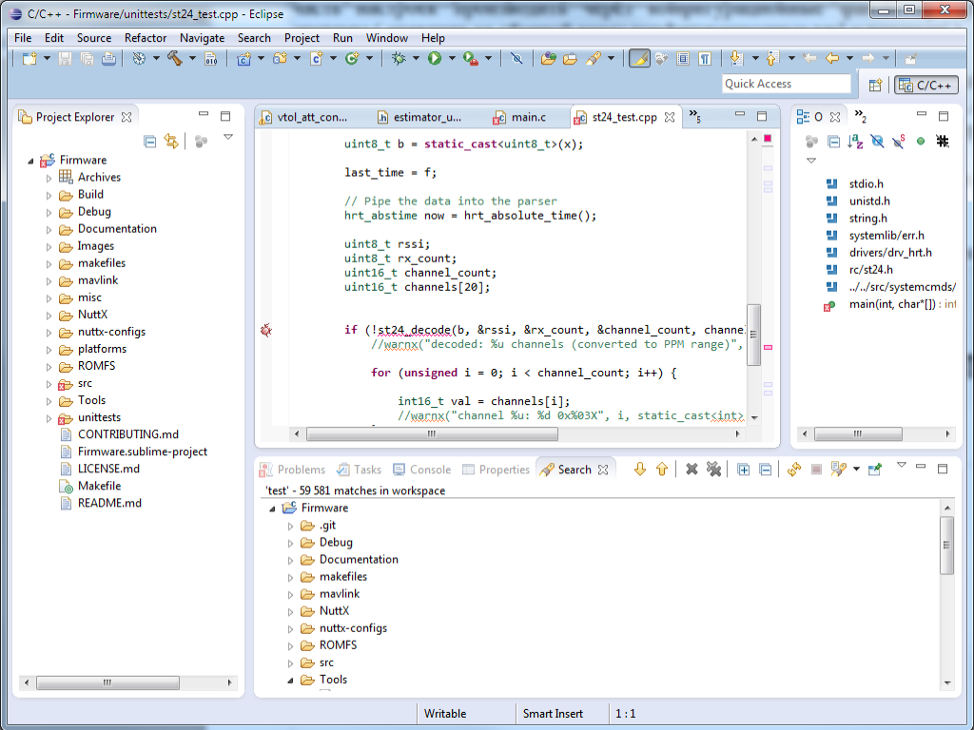Screen dimensions: 974x730
Task: Click the editor's vertical scrollbar thumb
Action: pos(754,333)
